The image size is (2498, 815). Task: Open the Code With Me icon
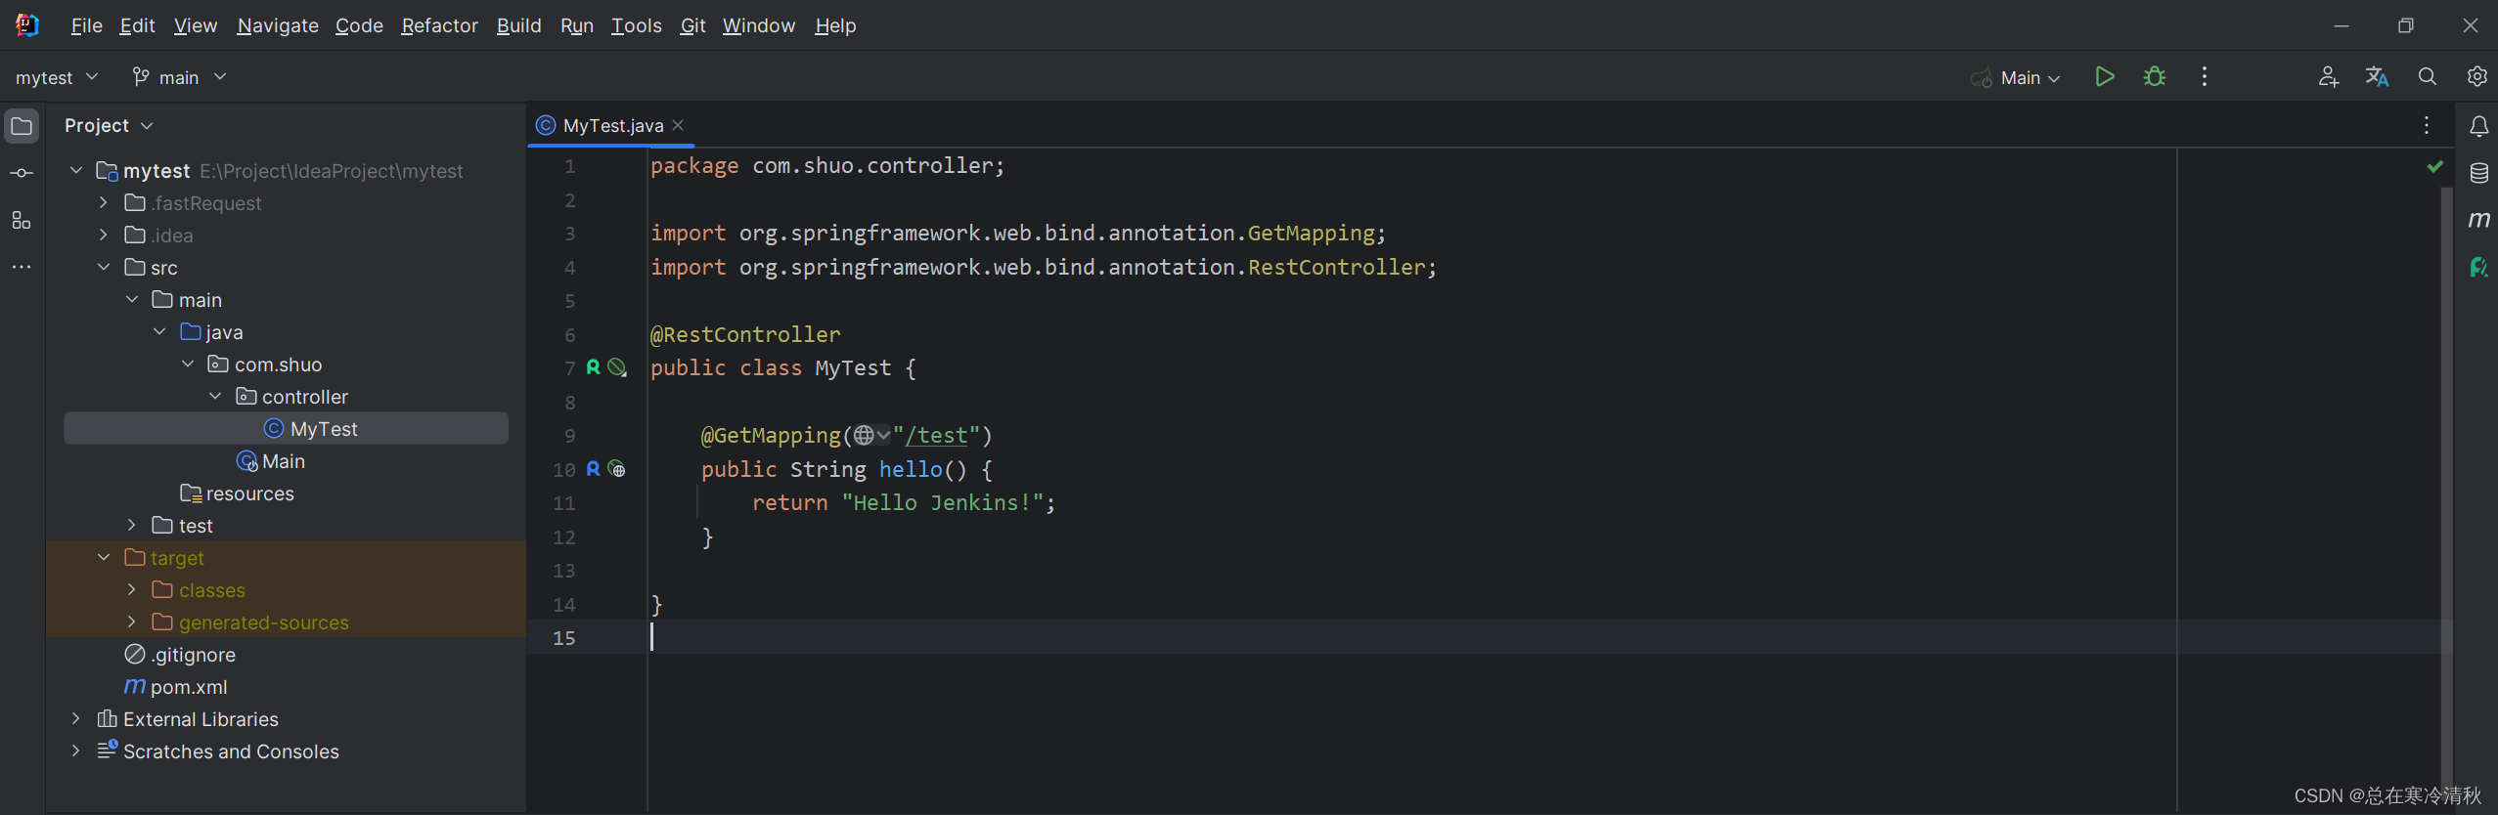tap(2329, 76)
